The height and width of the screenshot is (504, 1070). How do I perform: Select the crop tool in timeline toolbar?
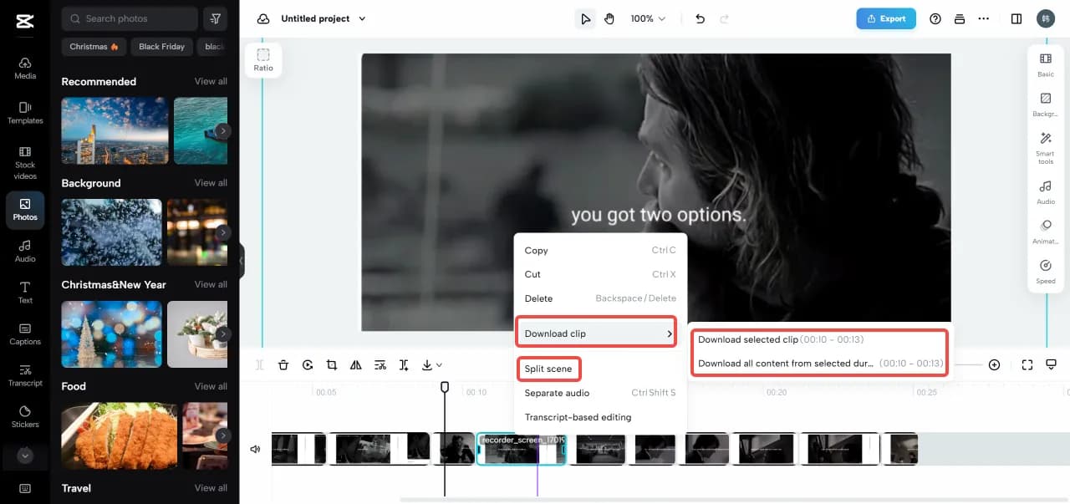click(x=332, y=365)
